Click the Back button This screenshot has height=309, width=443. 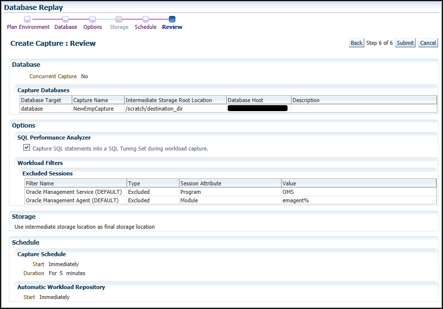356,43
